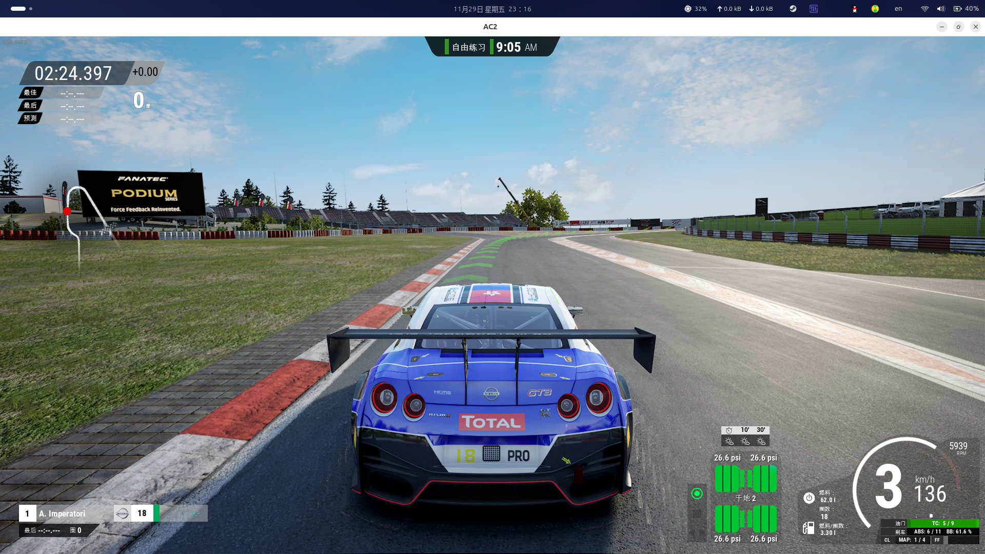Screen dimensions: 985x554
Task: Click the 02:24.397 lap timer
Action: tap(73, 73)
